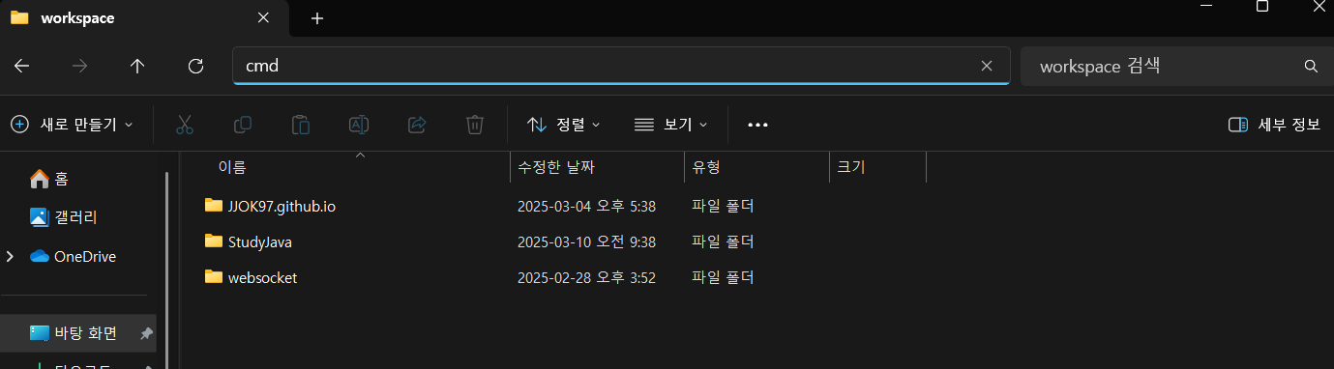
Task: Click date 2025-02-28 오후 3:52
Action: click(587, 277)
